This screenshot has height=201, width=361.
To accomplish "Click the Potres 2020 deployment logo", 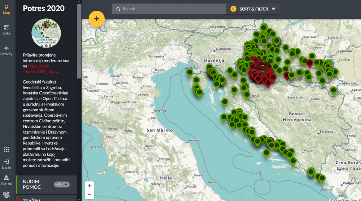I will 46,33.
